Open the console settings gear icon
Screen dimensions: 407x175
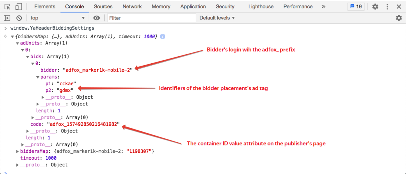399,18
